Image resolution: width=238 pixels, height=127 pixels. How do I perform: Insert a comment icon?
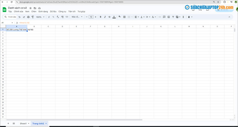point(164,17)
